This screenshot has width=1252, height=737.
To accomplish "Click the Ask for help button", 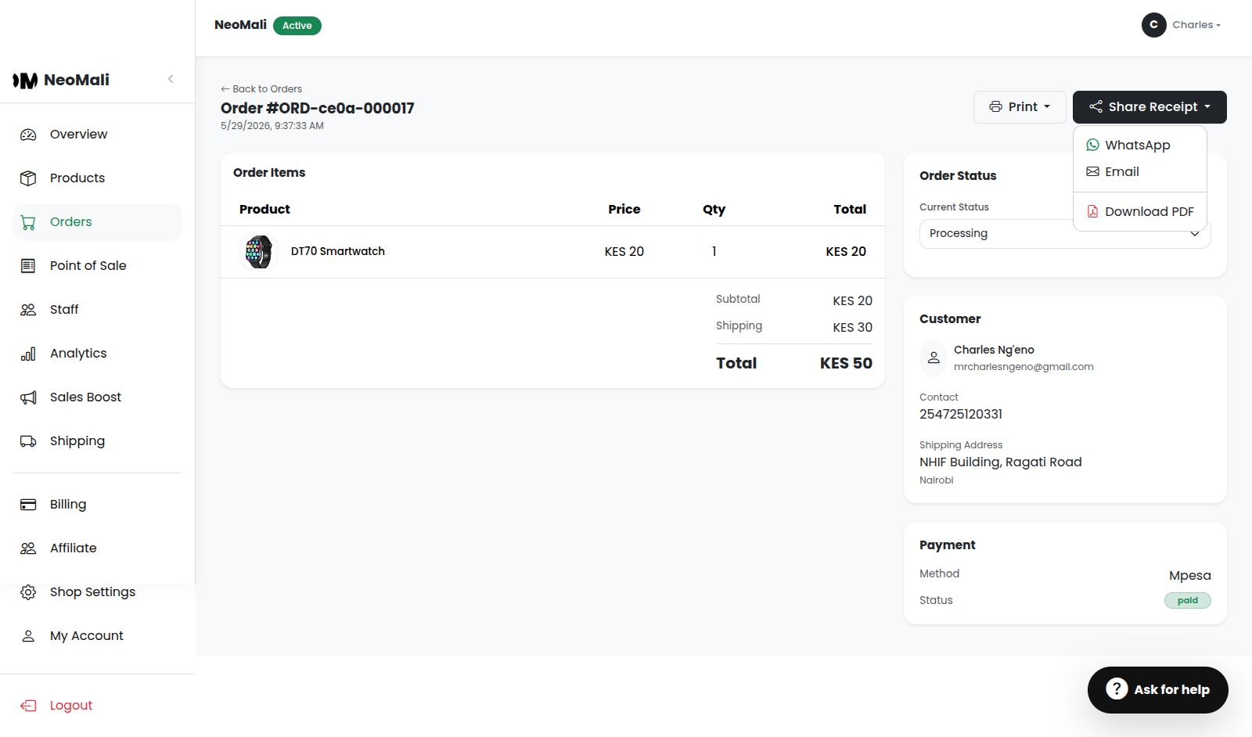I will (x=1157, y=690).
